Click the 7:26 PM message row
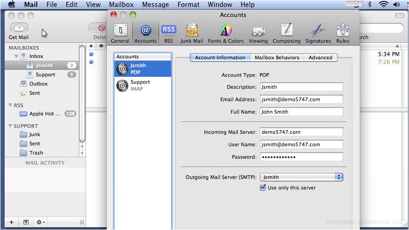Image resolution: width=409 pixels, height=230 pixels. [388, 62]
